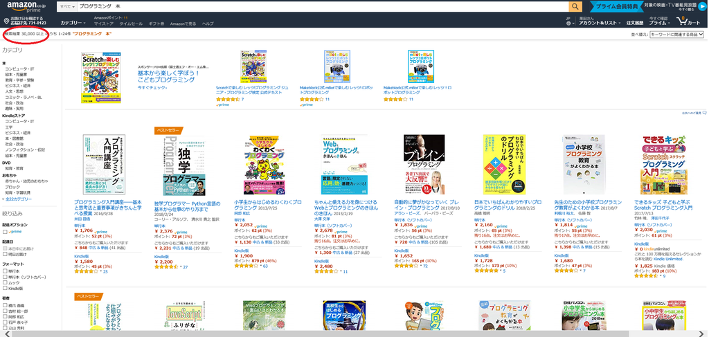Click the blue play button for prime video
Viewport: 709px width, 337px height.
701,6
